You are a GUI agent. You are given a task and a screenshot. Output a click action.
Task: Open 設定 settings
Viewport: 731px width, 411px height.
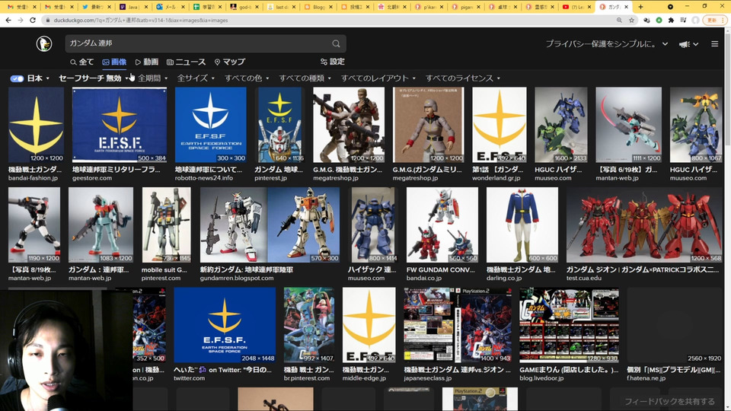pos(333,62)
